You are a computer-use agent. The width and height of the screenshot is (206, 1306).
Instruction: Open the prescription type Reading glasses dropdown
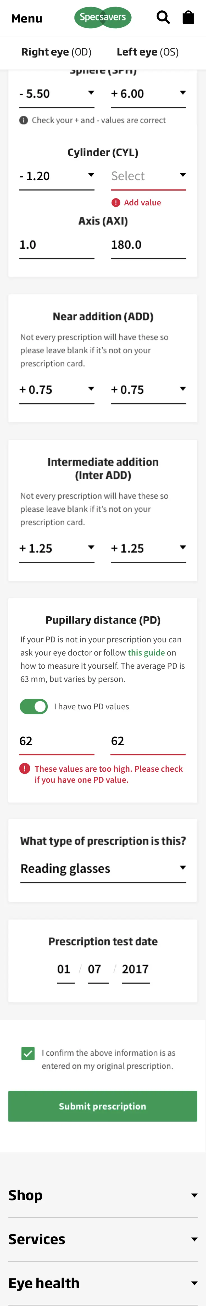coord(103,869)
